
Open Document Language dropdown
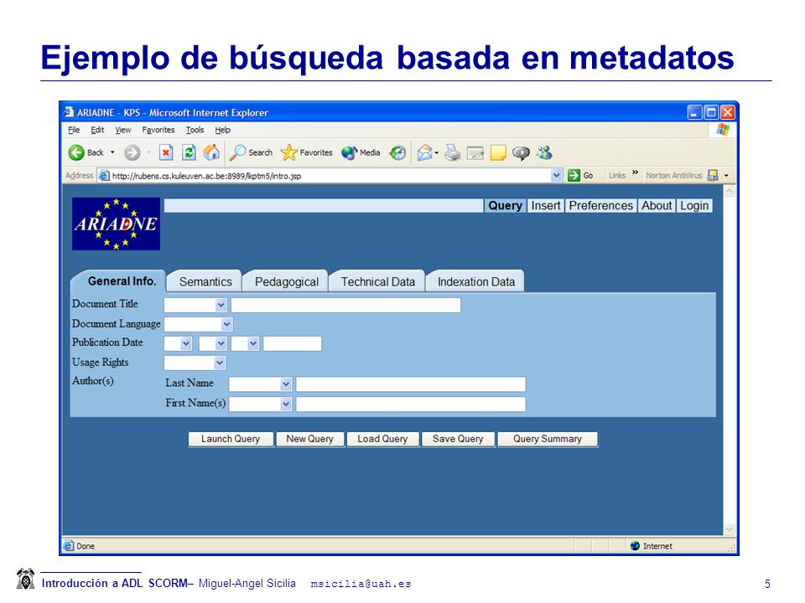point(226,324)
